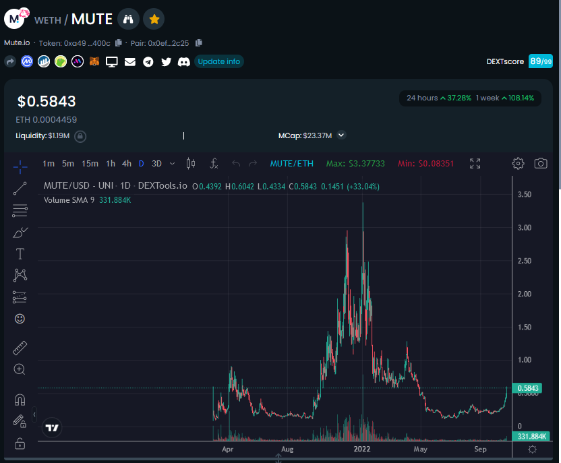The width and height of the screenshot is (561, 463).
Task: Open the CoinMarketCap link icon
Action: coord(27,61)
